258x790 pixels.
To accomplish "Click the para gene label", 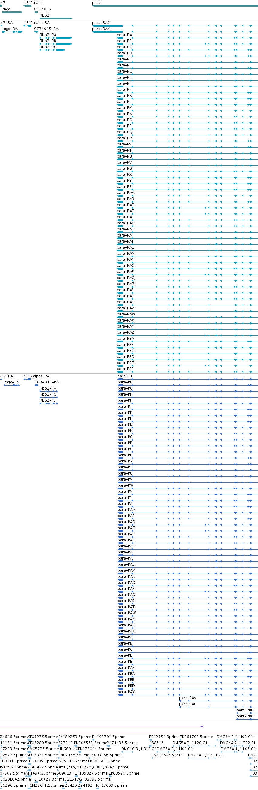I will (96, 3).
